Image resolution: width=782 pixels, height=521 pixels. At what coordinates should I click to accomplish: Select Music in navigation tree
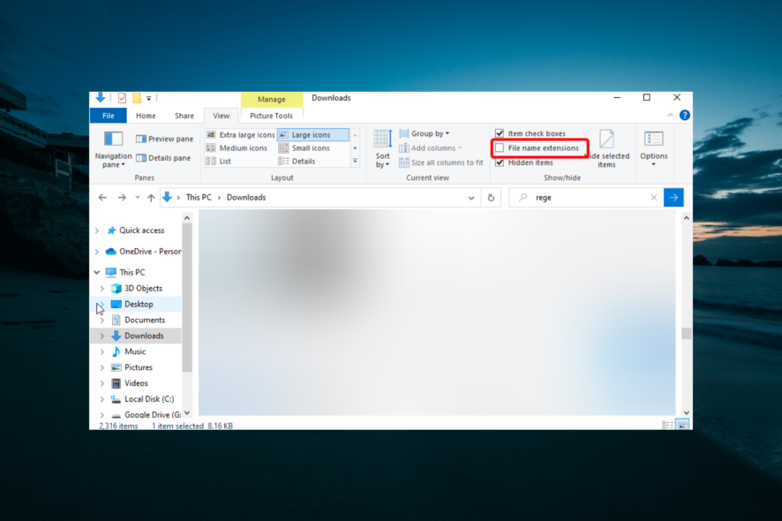(135, 351)
